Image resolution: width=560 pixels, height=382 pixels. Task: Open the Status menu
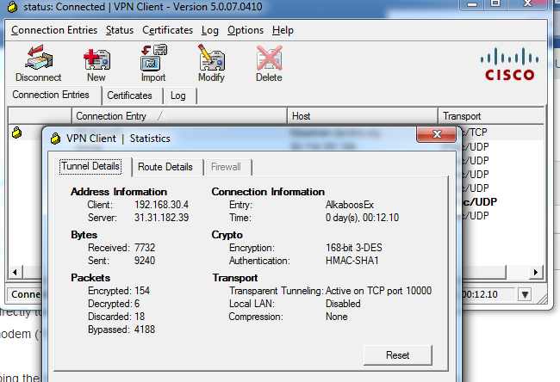120,30
